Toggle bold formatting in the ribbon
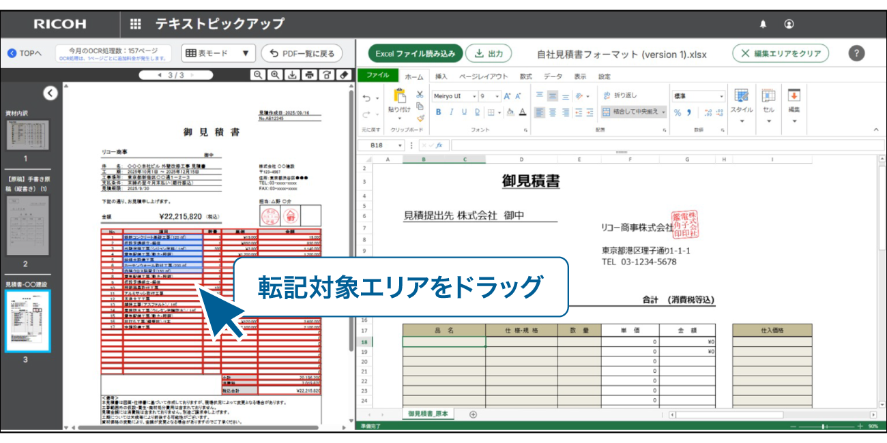The height and width of the screenshot is (443, 887). pyautogui.click(x=438, y=112)
